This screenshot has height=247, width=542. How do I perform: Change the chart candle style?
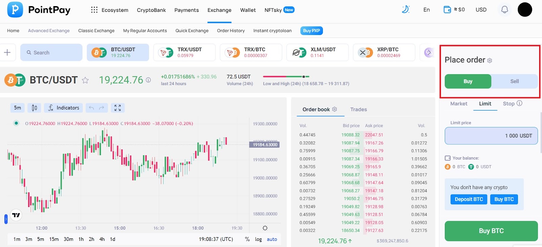point(34,108)
